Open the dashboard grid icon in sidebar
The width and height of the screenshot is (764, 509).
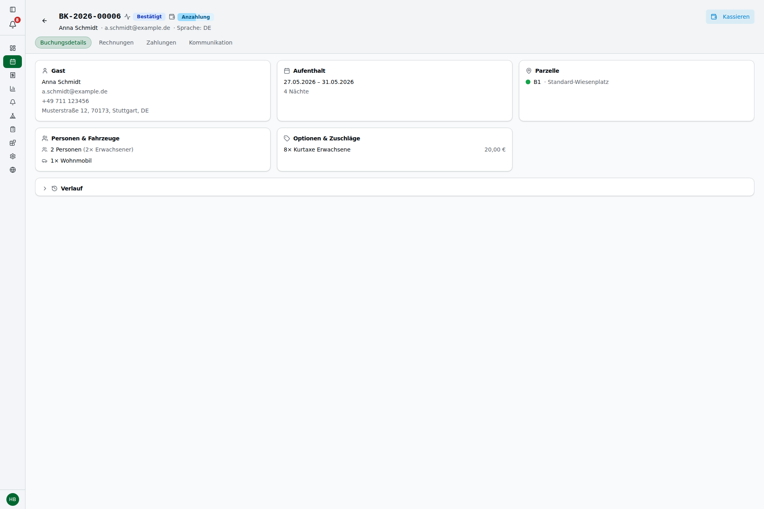(x=13, y=48)
